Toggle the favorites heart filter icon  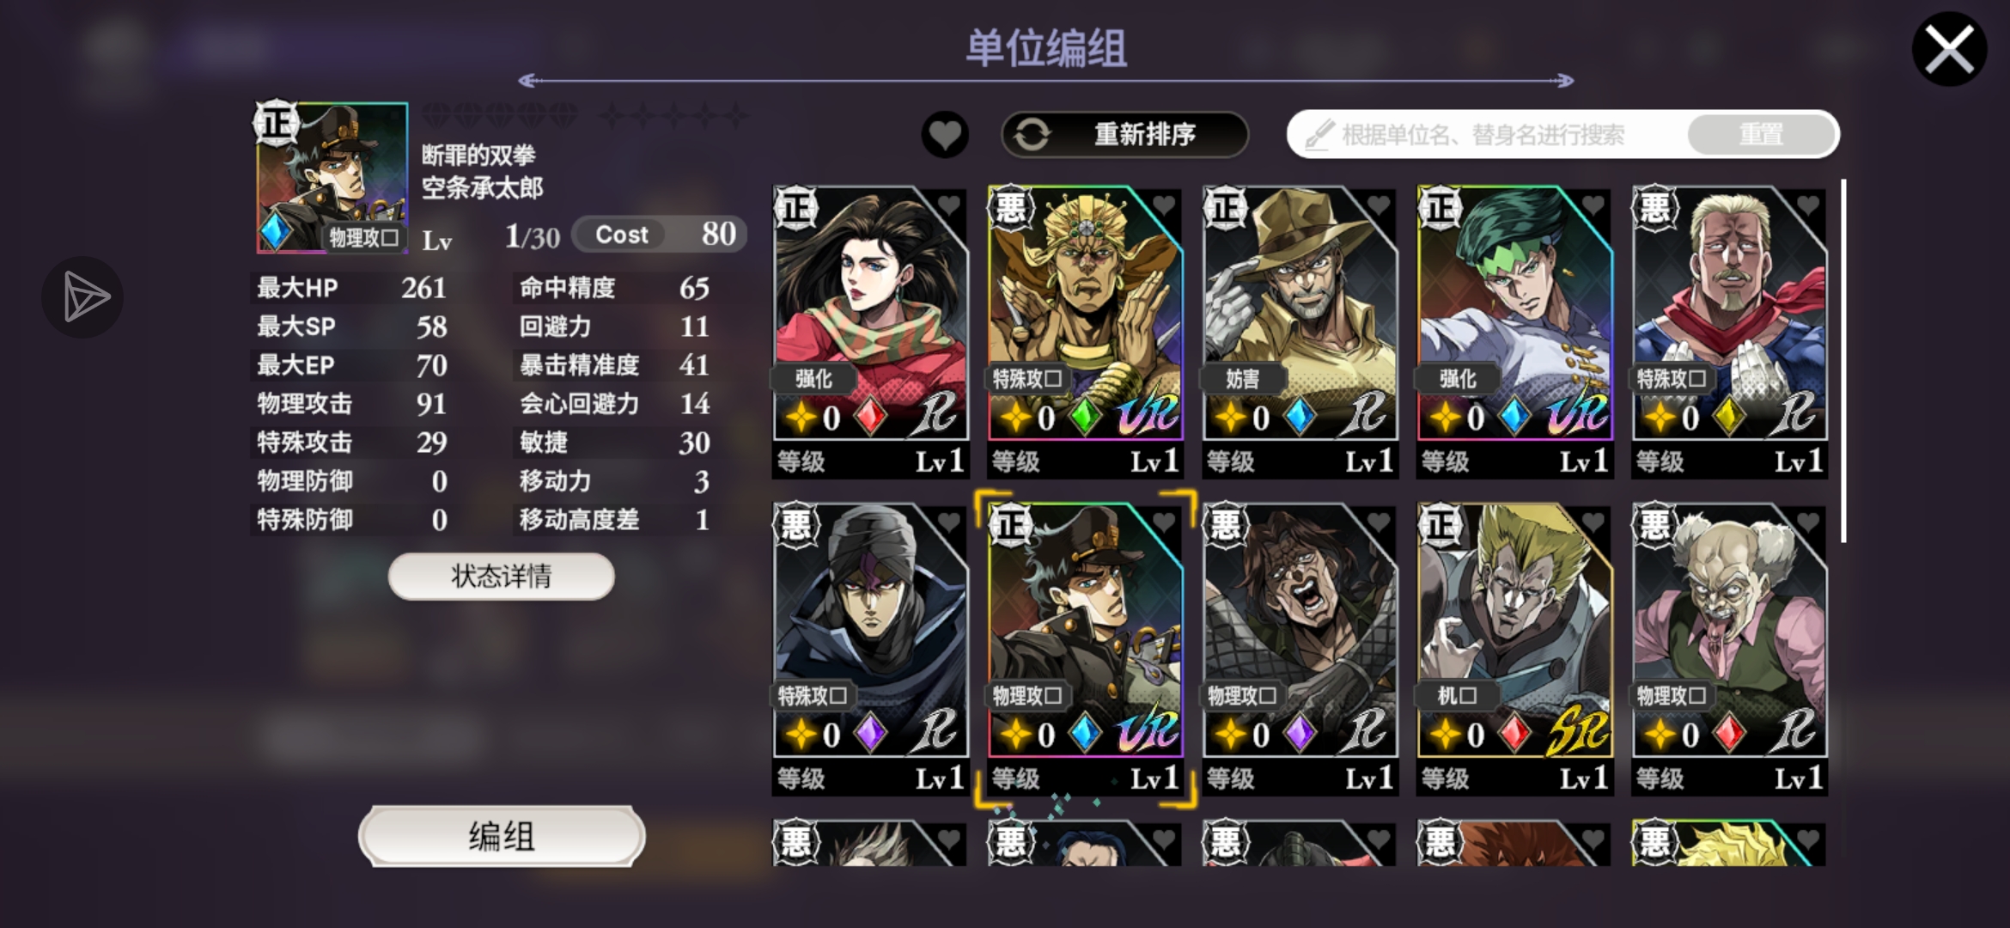click(x=945, y=135)
